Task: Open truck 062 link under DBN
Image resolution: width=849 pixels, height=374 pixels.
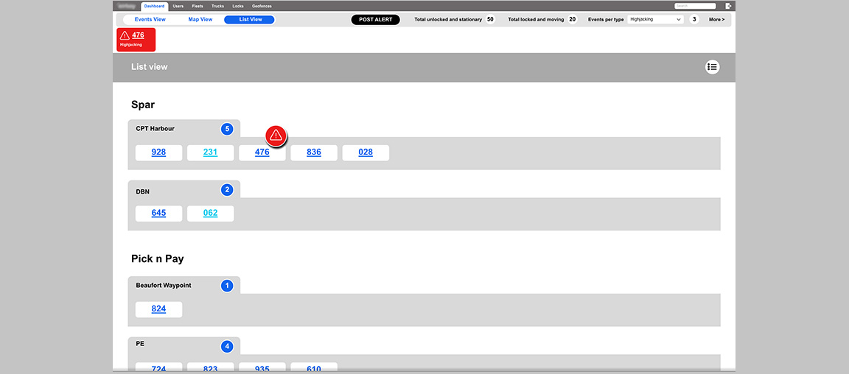Action: point(210,214)
